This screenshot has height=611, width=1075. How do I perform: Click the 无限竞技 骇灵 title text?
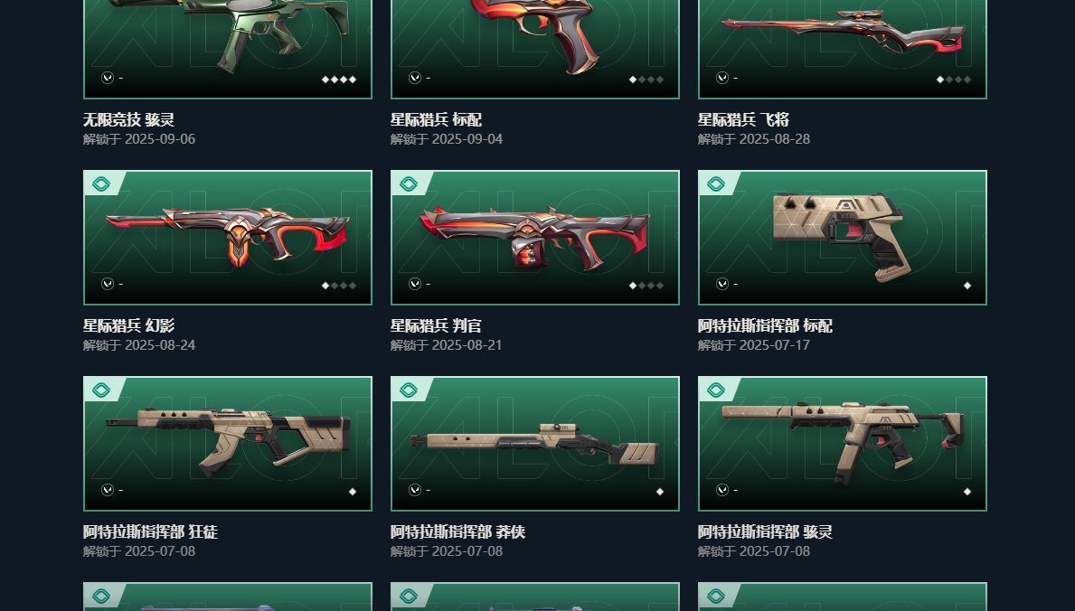coord(129,120)
